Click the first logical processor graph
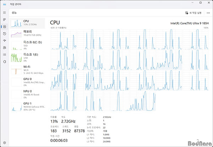The height and width of the screenshot is (147, 213). pyautogui.click(x=61, y=39)
